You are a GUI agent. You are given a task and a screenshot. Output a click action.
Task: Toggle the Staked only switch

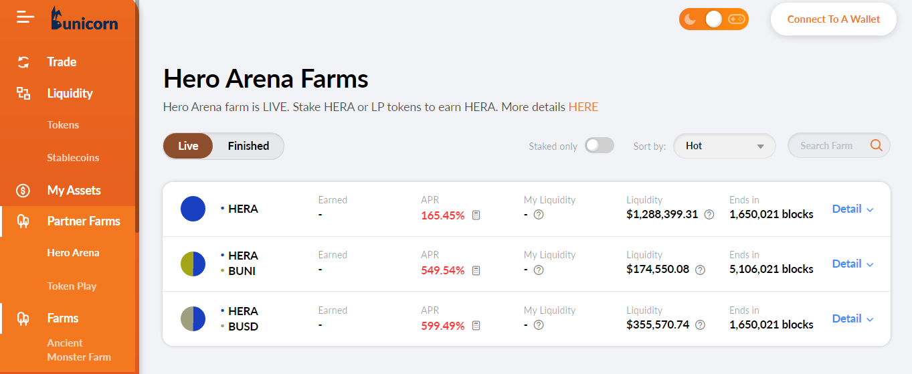599,146
